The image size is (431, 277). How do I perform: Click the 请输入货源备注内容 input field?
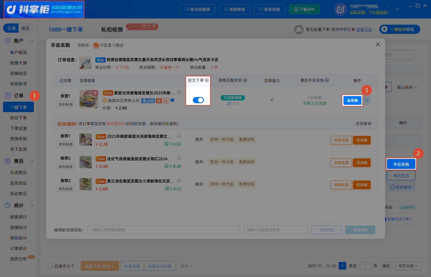point(276,230)
